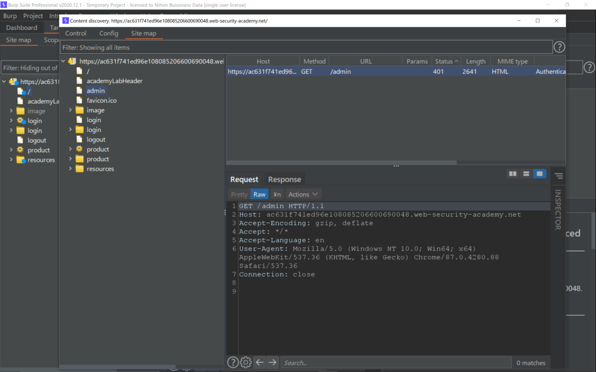596x372 pixels.
Task: Click the gear icon next to login in Target site map
Action: [x=21, y=121]
